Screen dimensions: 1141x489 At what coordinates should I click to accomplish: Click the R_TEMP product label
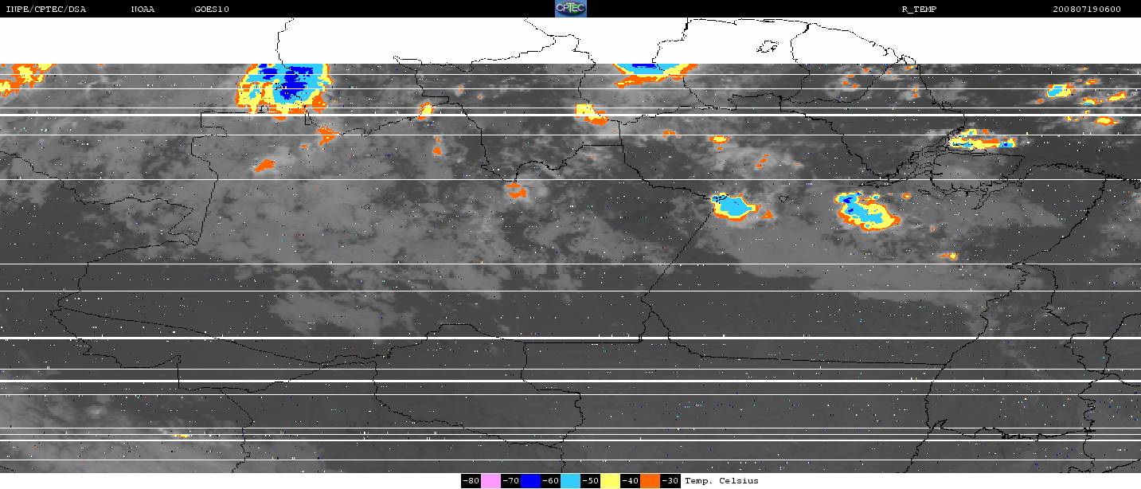[x=919, y=10]
